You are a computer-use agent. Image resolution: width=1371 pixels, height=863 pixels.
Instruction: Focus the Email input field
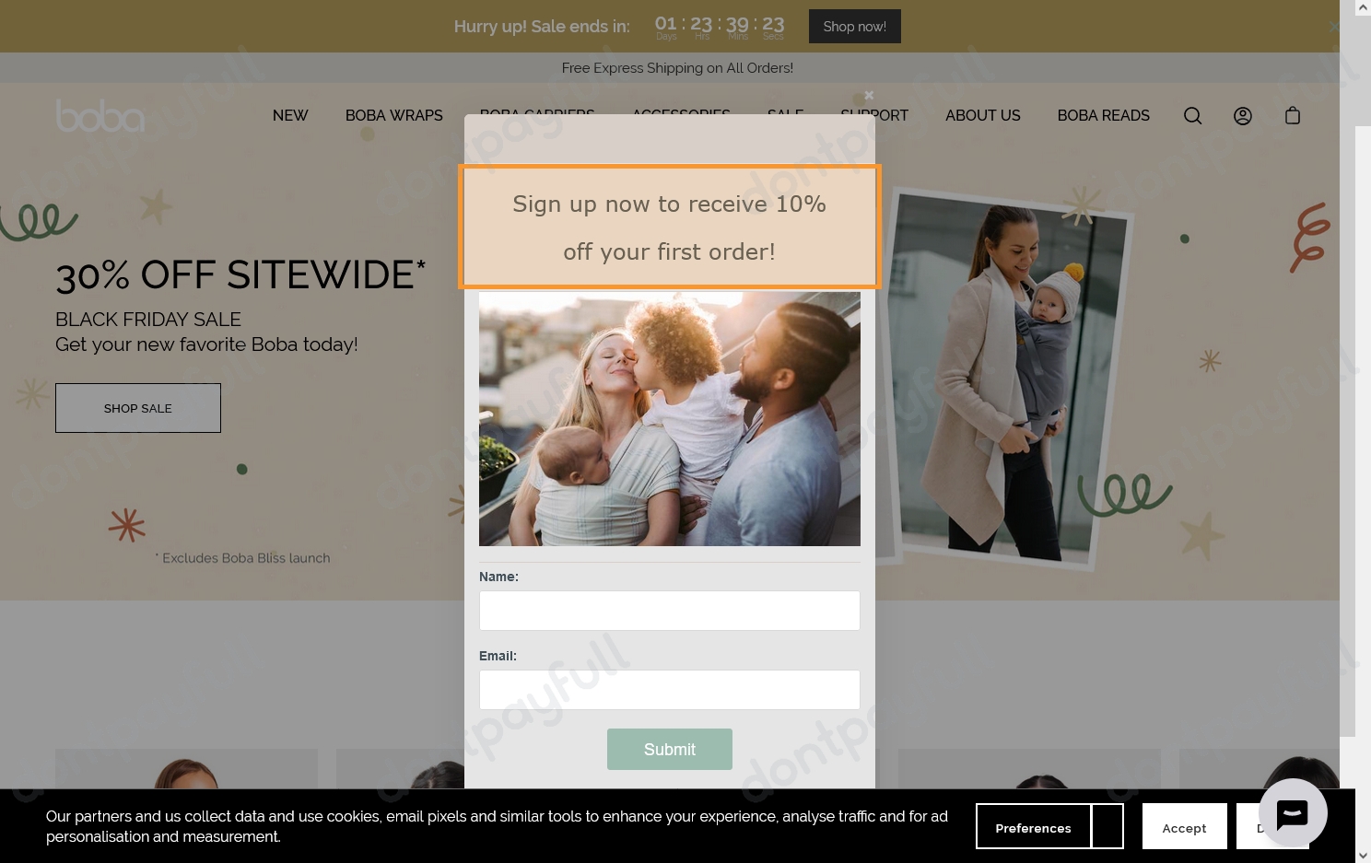click(670, 690)
